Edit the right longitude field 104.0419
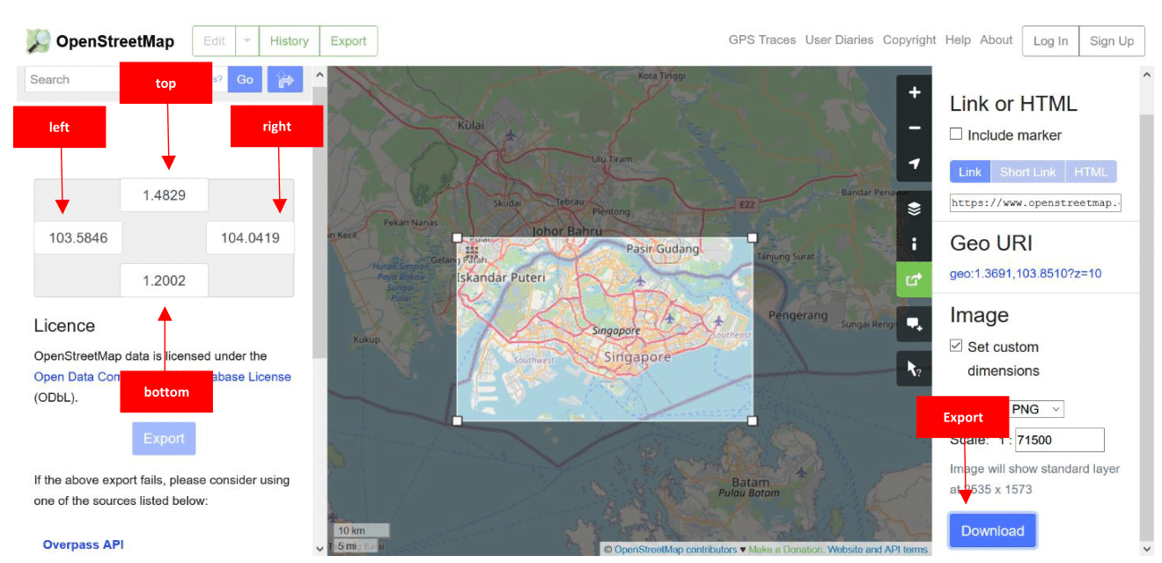 (x=250, y=238)
